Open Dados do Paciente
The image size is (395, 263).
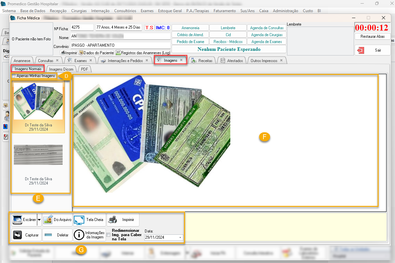[x=96, y=53]
